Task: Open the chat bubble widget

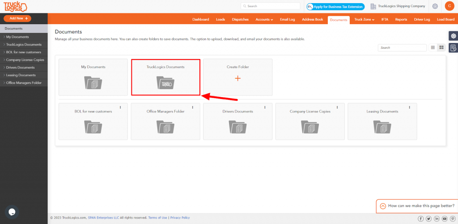Action: pyautogui.click(x=12, y=212)
